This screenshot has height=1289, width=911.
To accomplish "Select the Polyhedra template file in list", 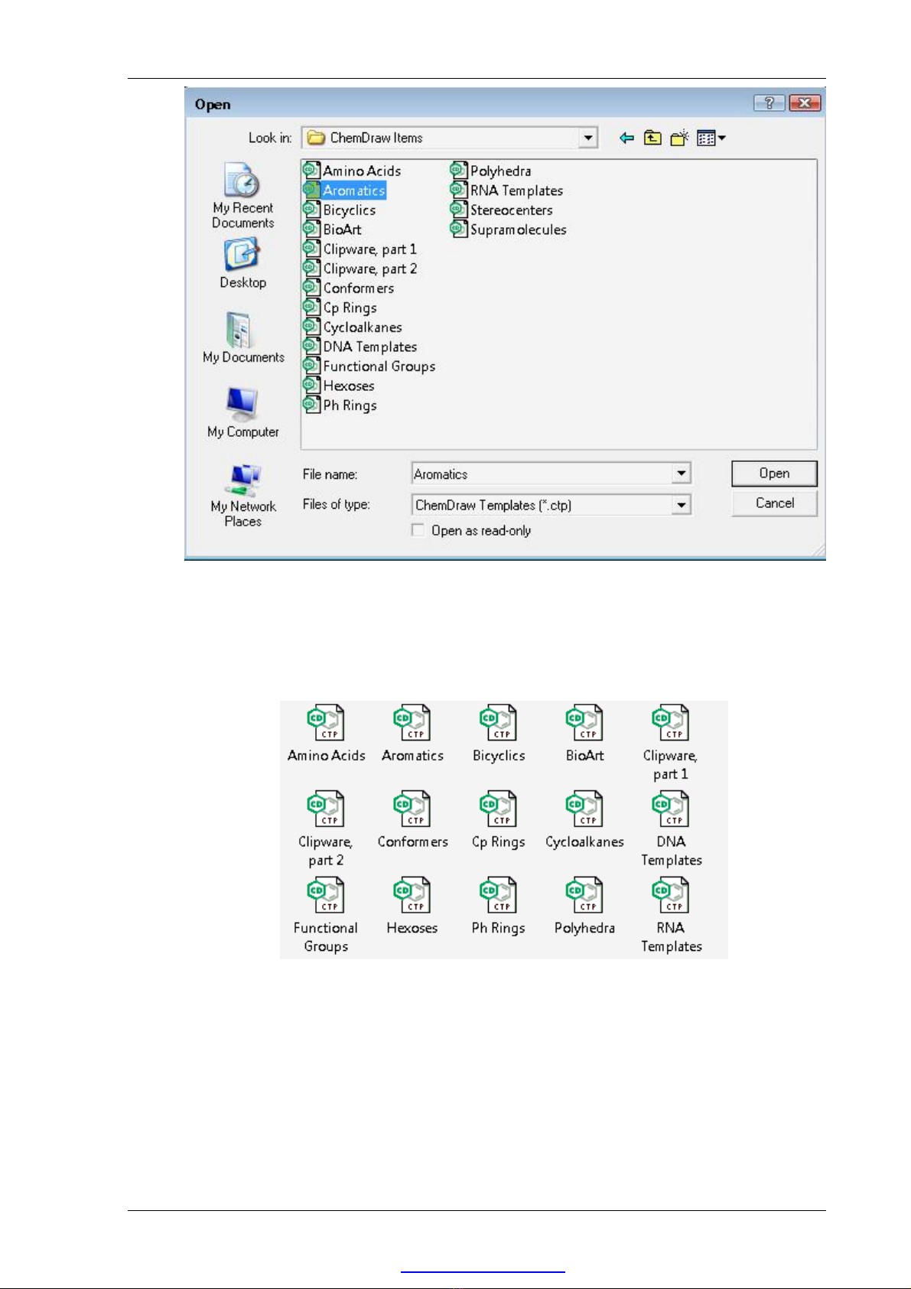I will coord(499,171).
